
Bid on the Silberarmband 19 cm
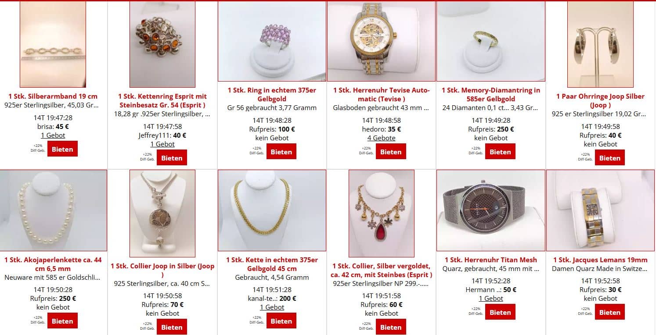pyautogui.click(x=62, y=149)
